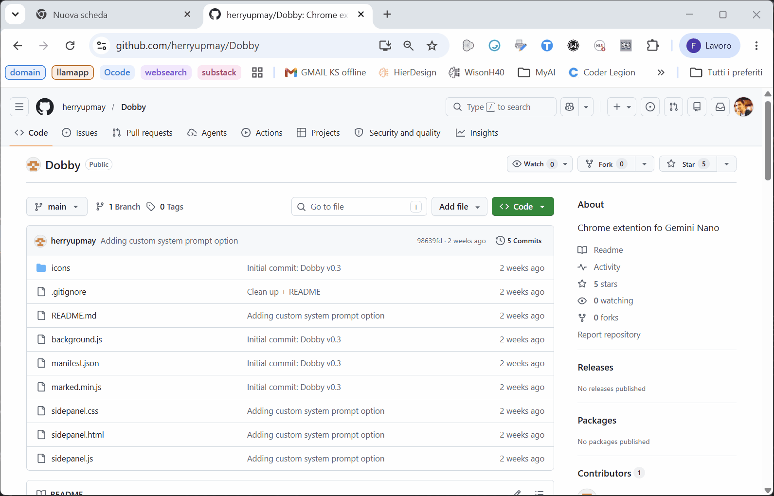Click the WordPress extension icon
This screenshot has width=774, height=496.
[x=574, y=46]
